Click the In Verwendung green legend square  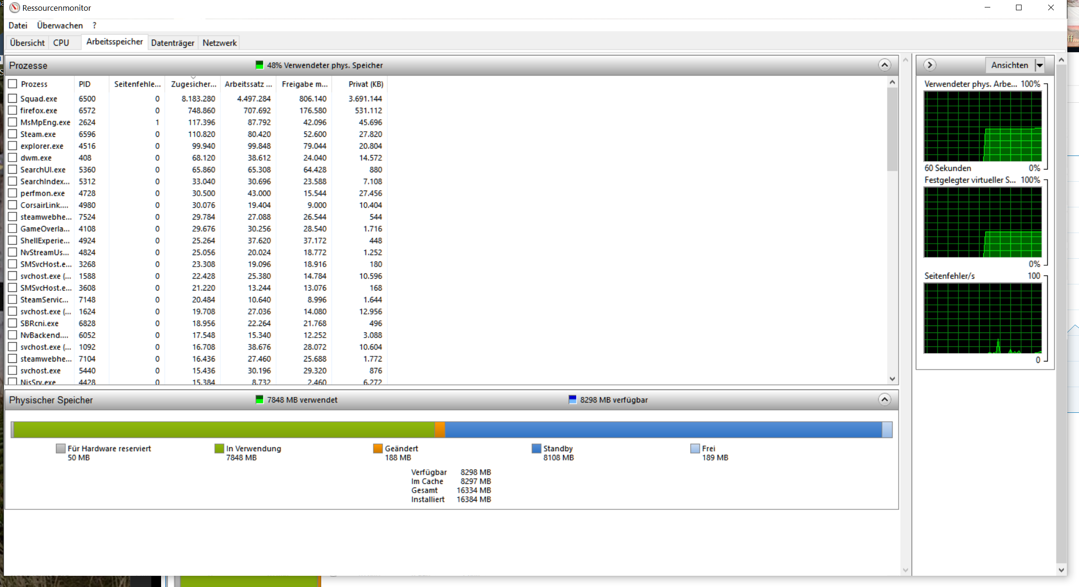click(219, 448)
